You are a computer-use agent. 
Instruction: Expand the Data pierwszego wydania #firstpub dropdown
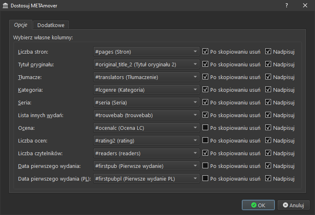(147, 166)
